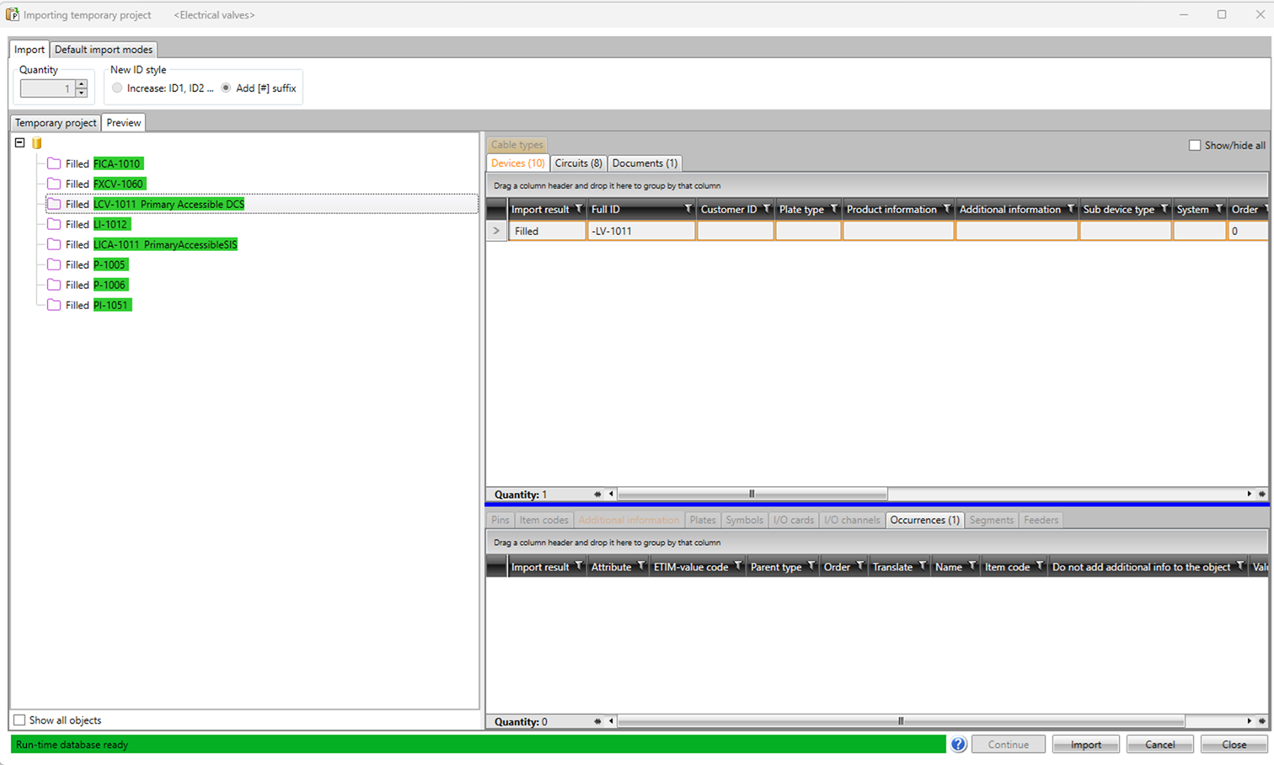Check the Show all objects box
1274x765 pixels.
click(19, 720)
